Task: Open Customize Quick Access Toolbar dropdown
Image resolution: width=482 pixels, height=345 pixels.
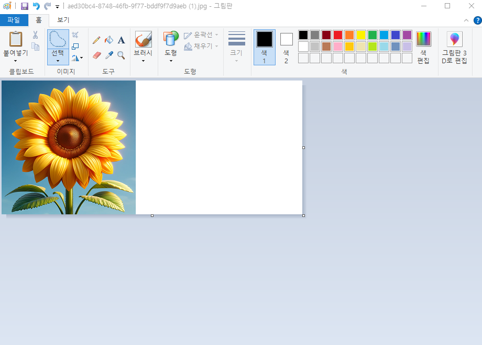Action: [x=57, y=6]
